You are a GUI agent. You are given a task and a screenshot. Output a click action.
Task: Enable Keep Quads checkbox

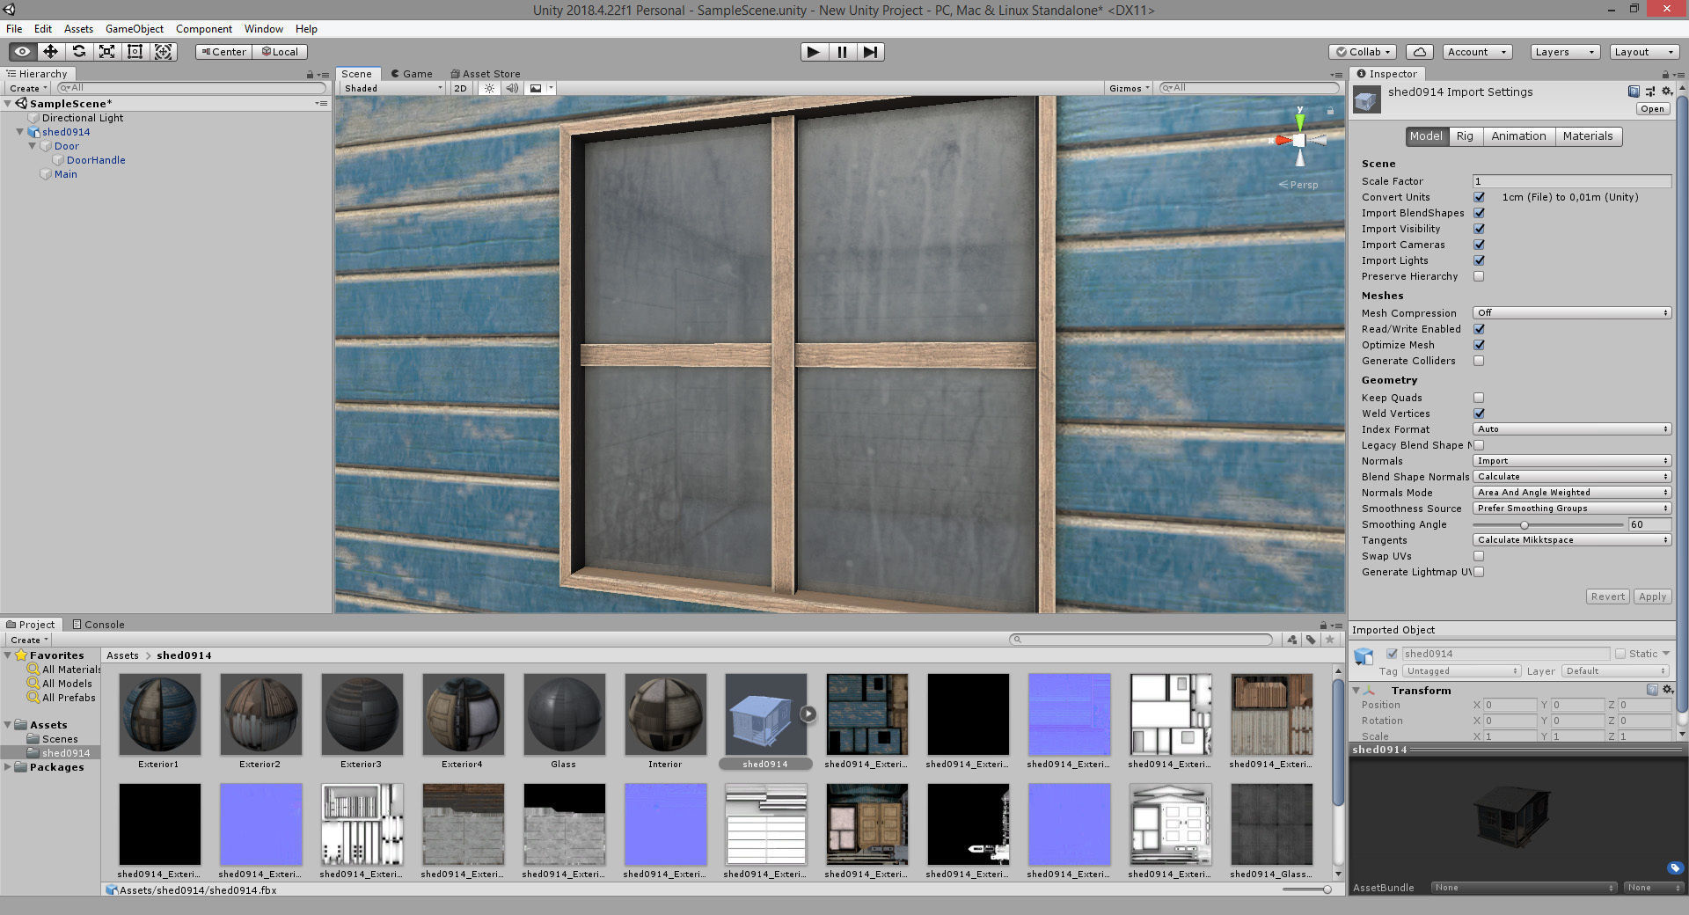coord(1479,398)
